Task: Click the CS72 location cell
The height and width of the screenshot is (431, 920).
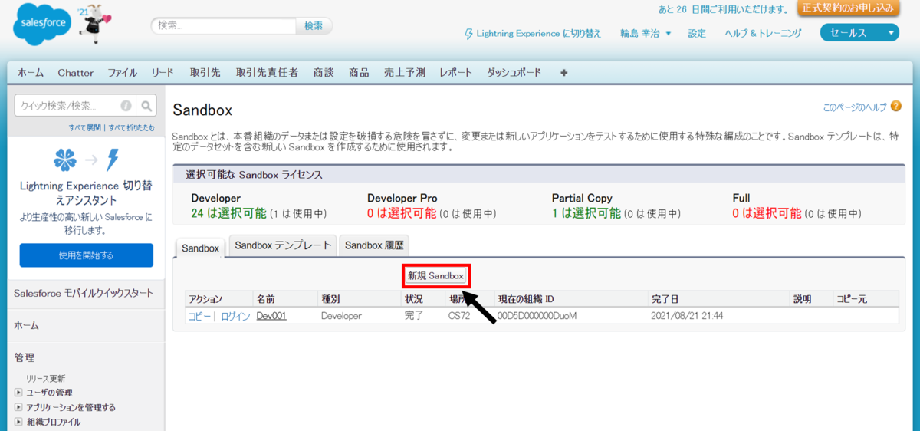Action: [x=459, y=316]
